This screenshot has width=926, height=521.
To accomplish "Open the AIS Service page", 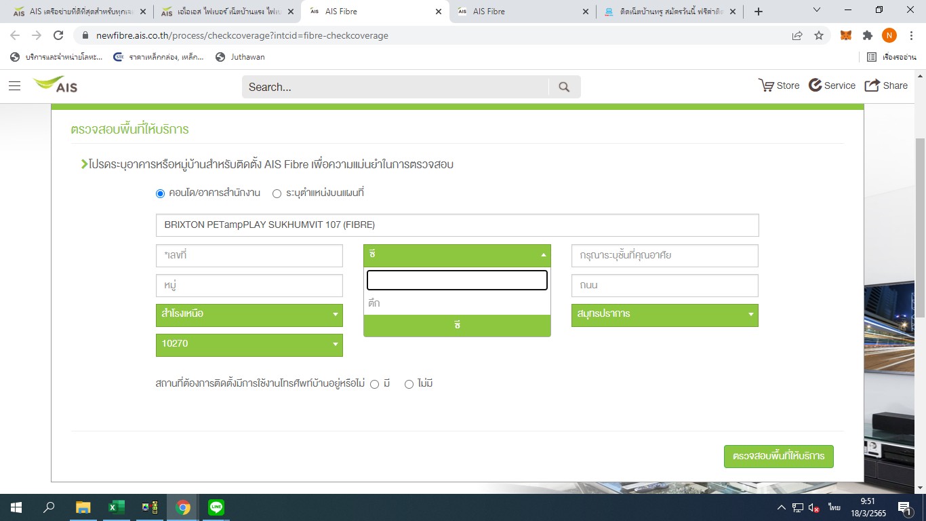I will pos(832,85).
